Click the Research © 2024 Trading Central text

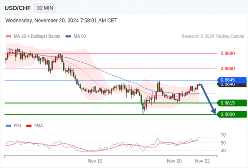213,36
